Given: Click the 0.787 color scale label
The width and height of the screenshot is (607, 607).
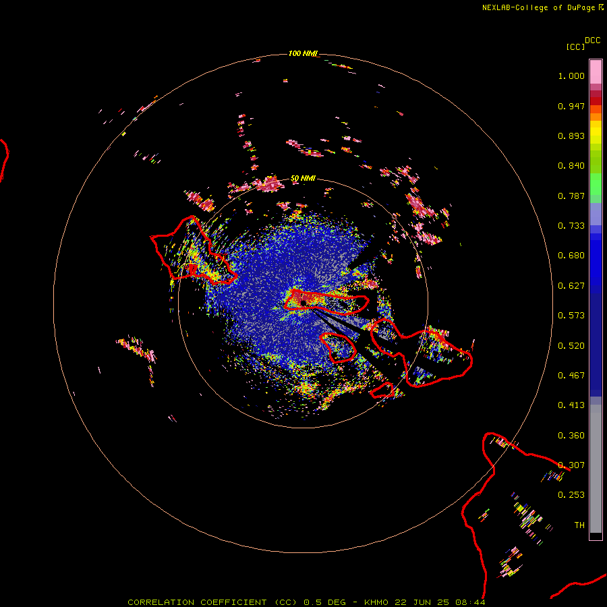Looking at the screenshot, I should 571,196.
